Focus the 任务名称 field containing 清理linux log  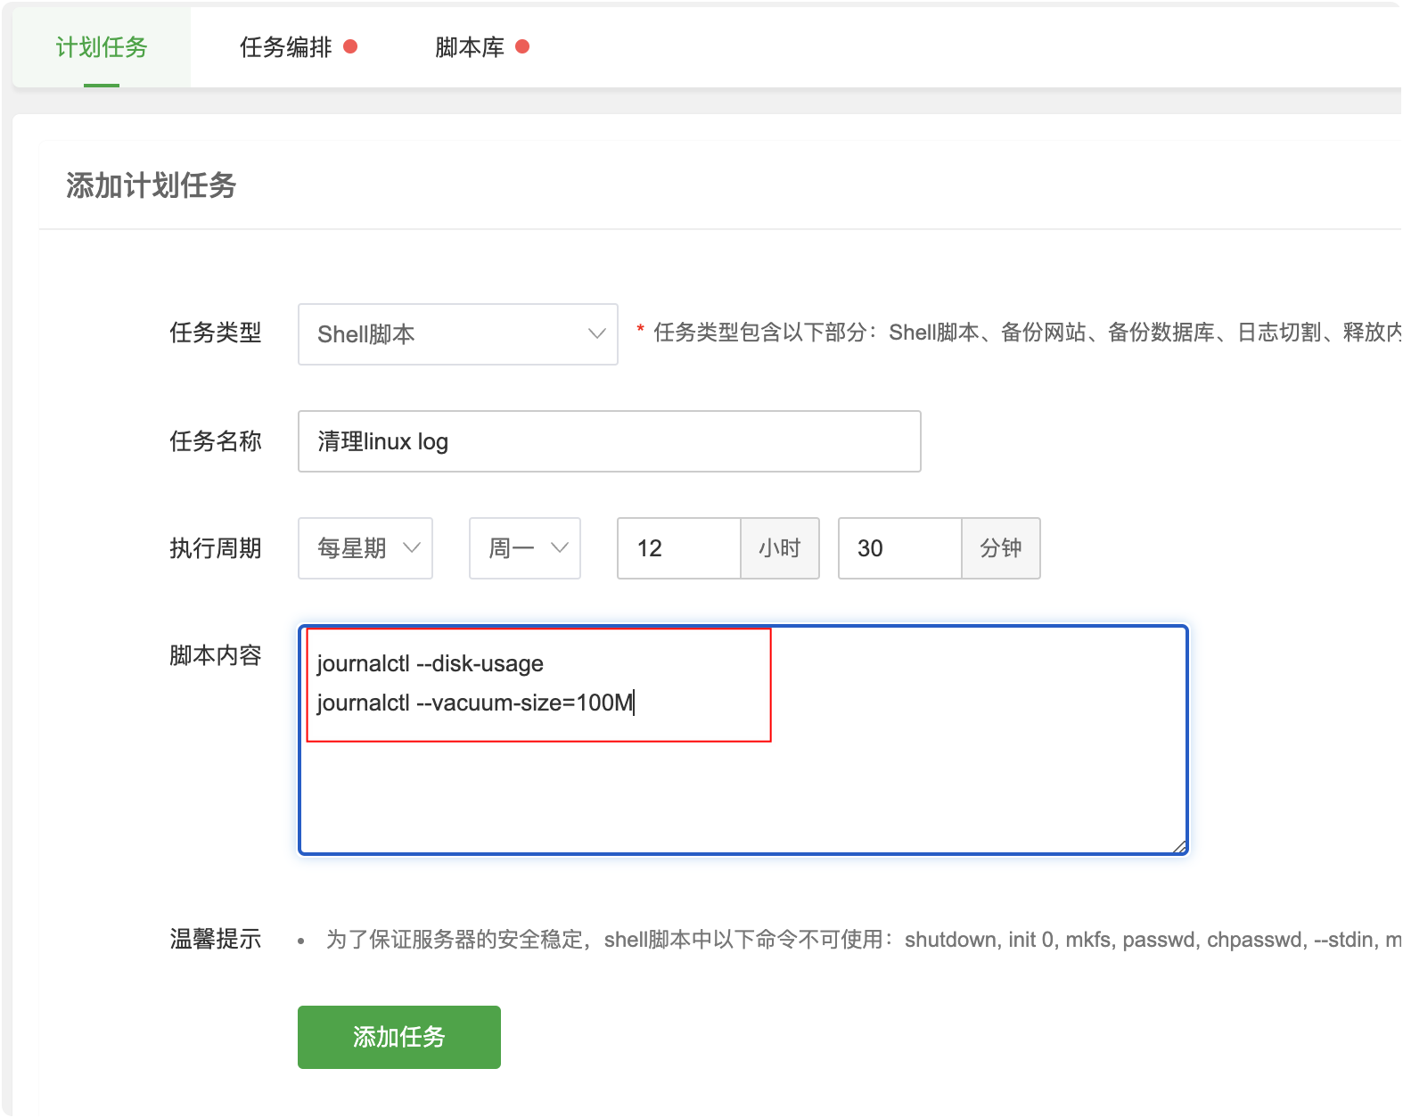[609, 441]
